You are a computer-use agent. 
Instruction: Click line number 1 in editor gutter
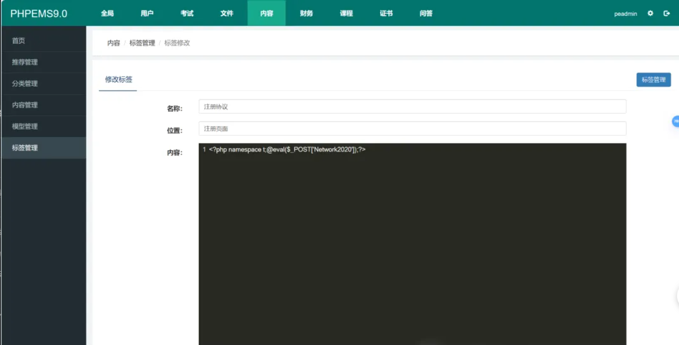coord(204,150)
